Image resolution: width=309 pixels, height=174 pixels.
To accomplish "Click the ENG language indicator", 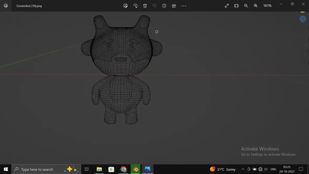I will [273, 169].
